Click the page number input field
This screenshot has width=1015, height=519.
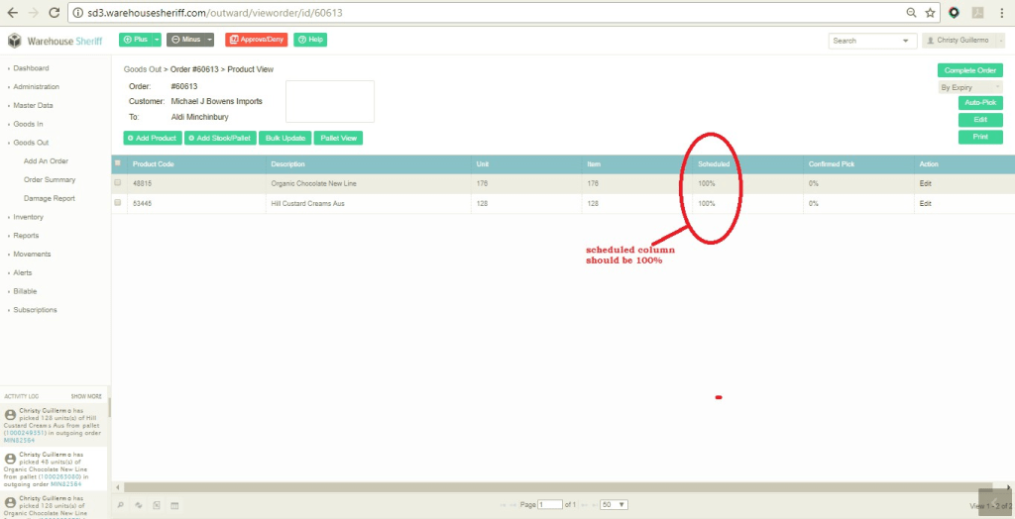[x=550, y=505]
